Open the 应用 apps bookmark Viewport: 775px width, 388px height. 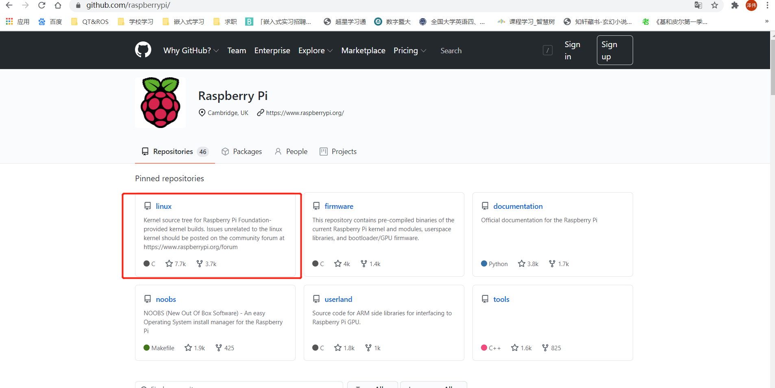[x=17, y=22]
